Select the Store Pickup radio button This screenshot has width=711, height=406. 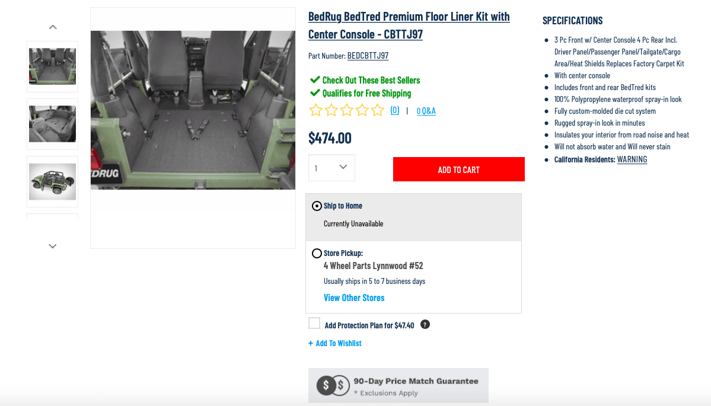[x=317, y=254]
